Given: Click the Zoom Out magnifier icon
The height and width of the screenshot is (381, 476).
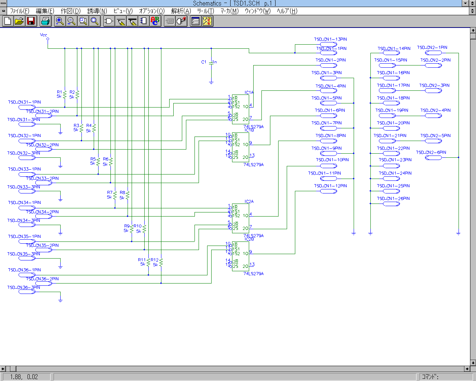Looking at the screenshot, I should click(x=71, y=21).
